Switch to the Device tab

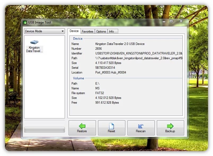[74, 31]
